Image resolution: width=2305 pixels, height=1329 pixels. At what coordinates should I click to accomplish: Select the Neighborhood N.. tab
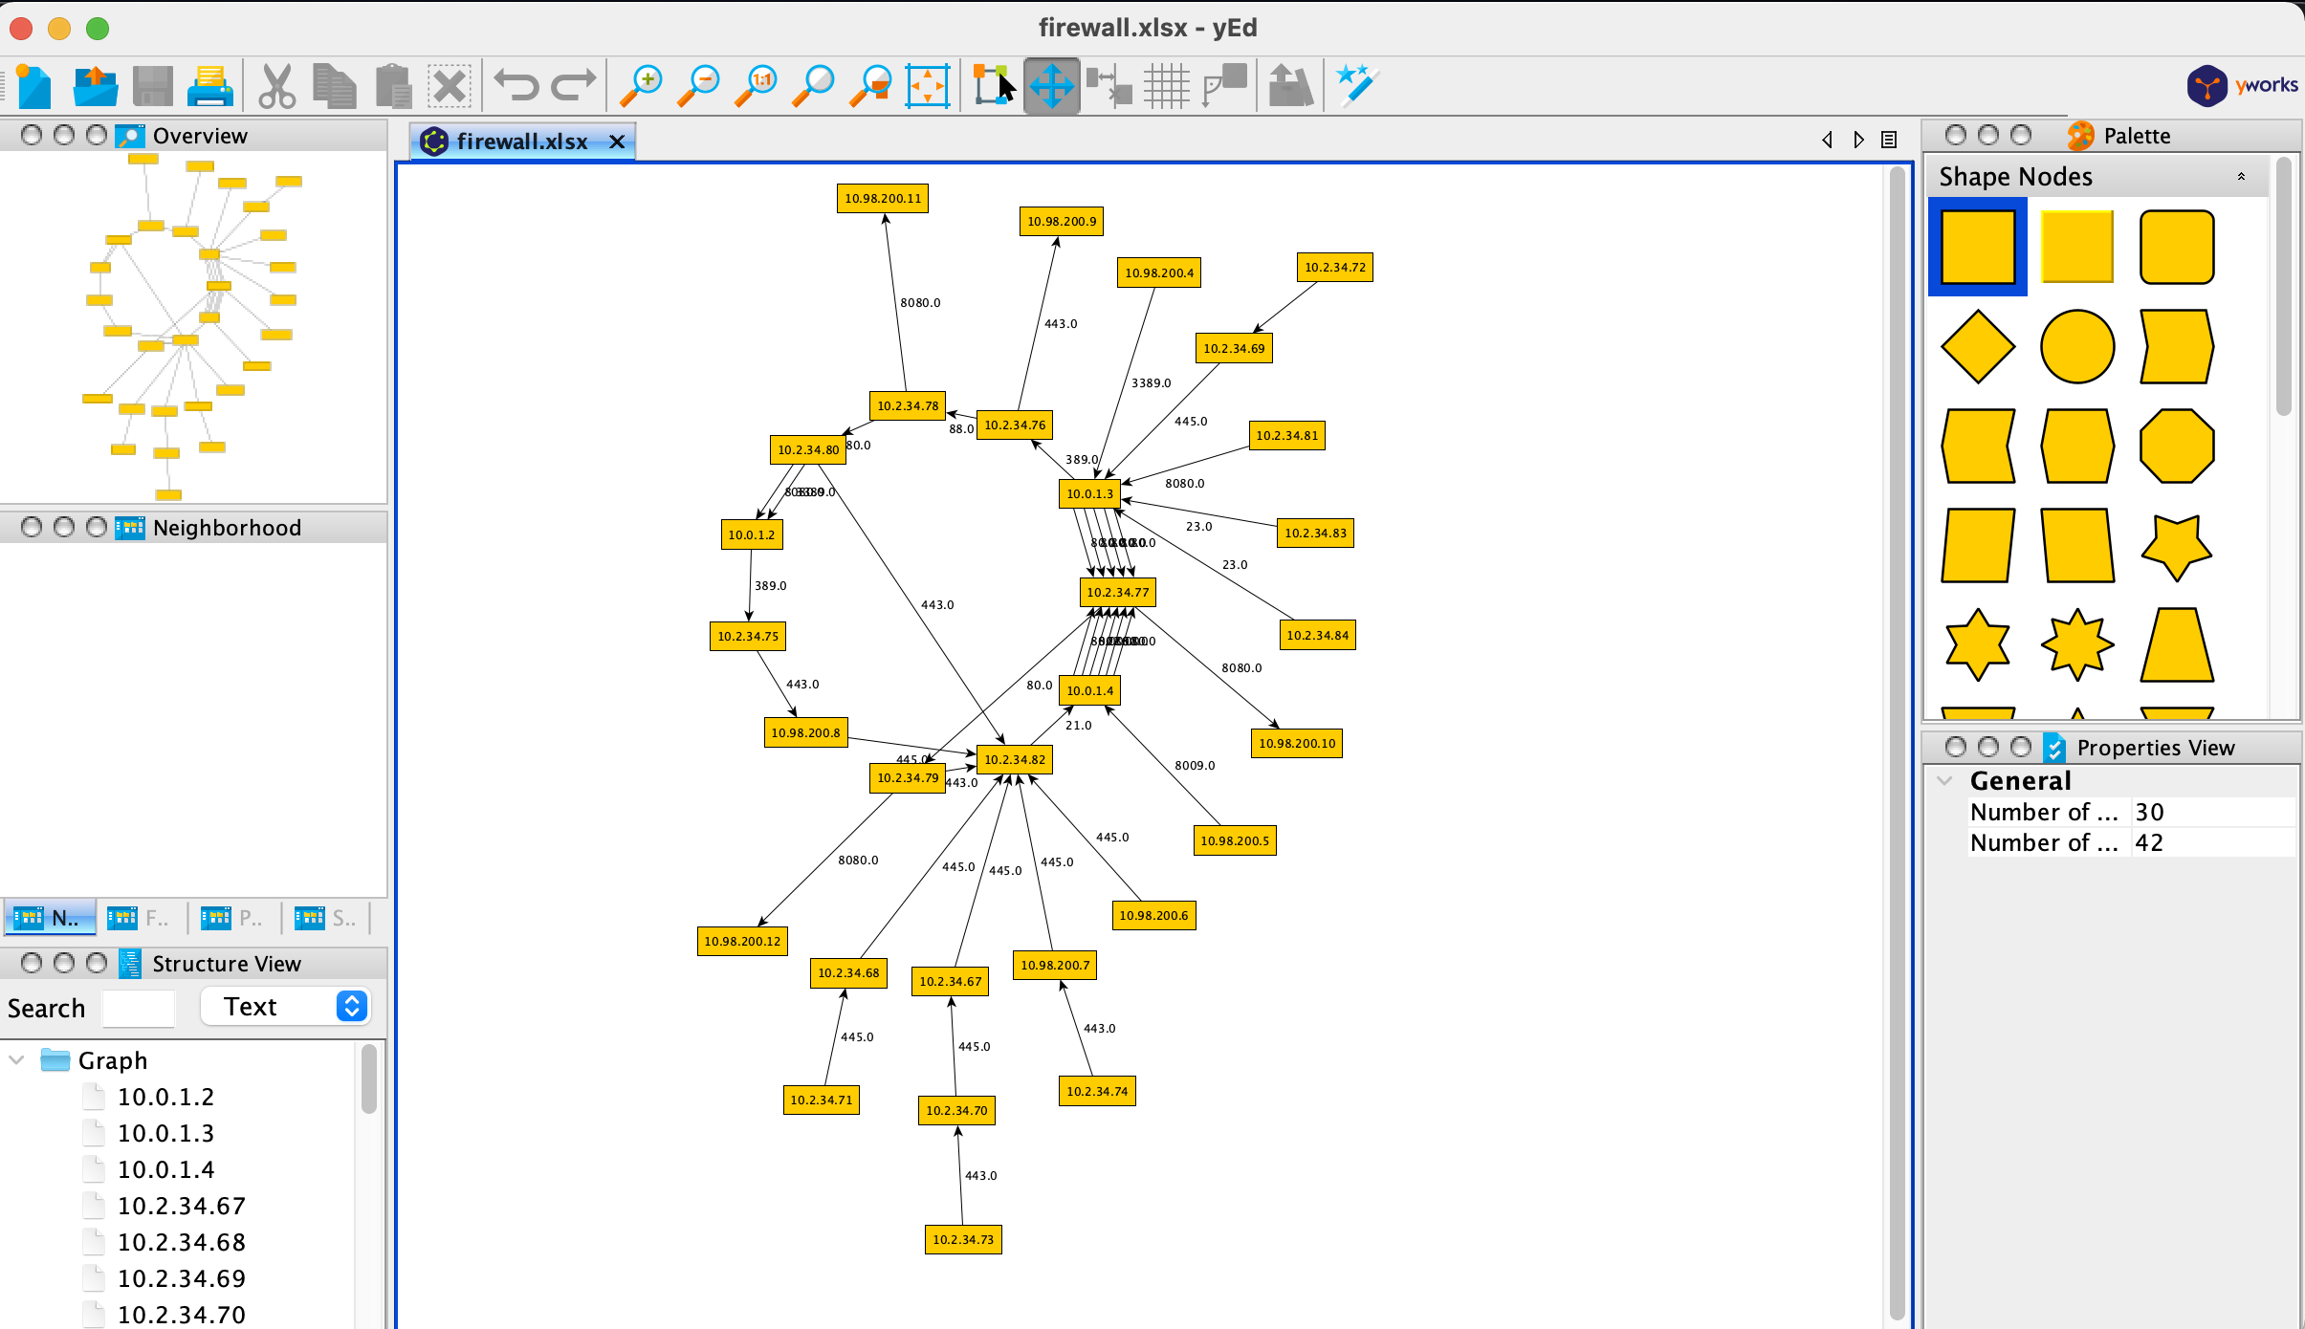click(x=50, y=919)
